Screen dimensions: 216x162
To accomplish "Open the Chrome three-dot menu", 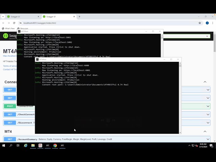I will click(x=213, y=23).
